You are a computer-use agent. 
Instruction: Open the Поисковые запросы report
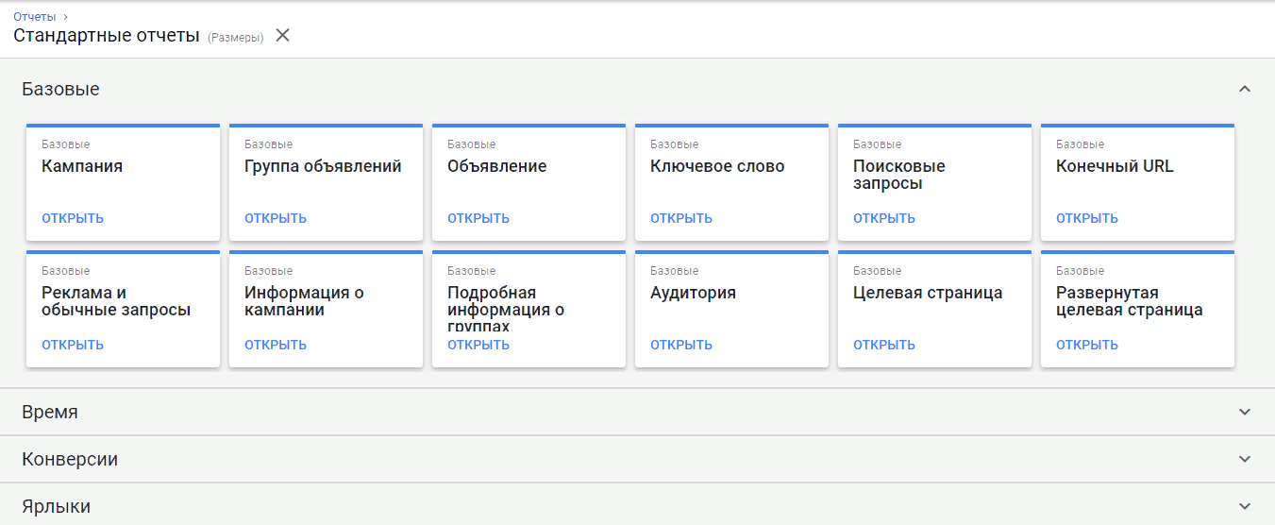point(884,218)
